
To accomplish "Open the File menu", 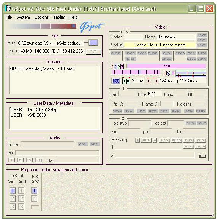I will point(9,17).
